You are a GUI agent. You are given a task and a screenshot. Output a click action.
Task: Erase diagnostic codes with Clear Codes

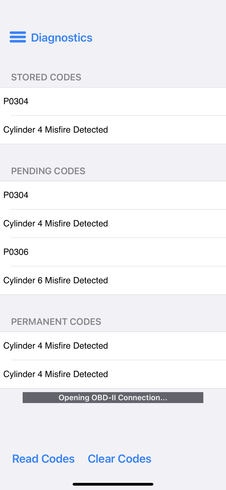[x=120, y=459]
